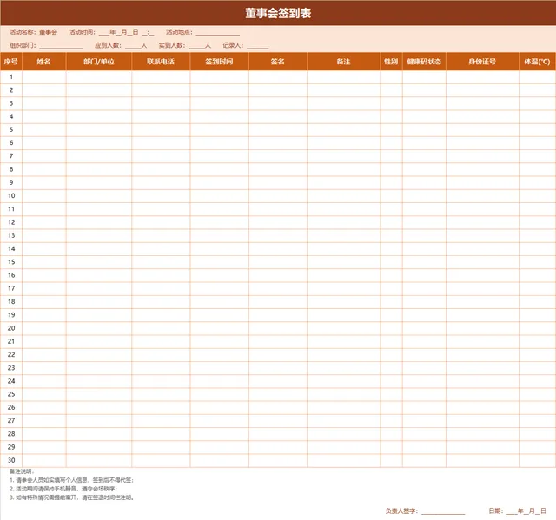Select the 性别 column header
556x520 pixels.
(x=391, y=62)
